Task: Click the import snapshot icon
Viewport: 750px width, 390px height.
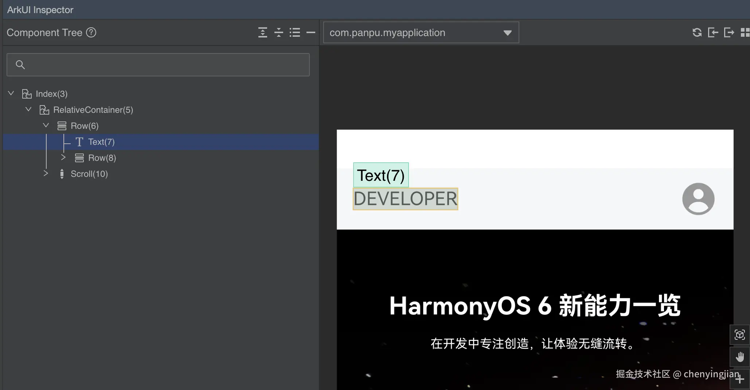Action: click(713, 32)
